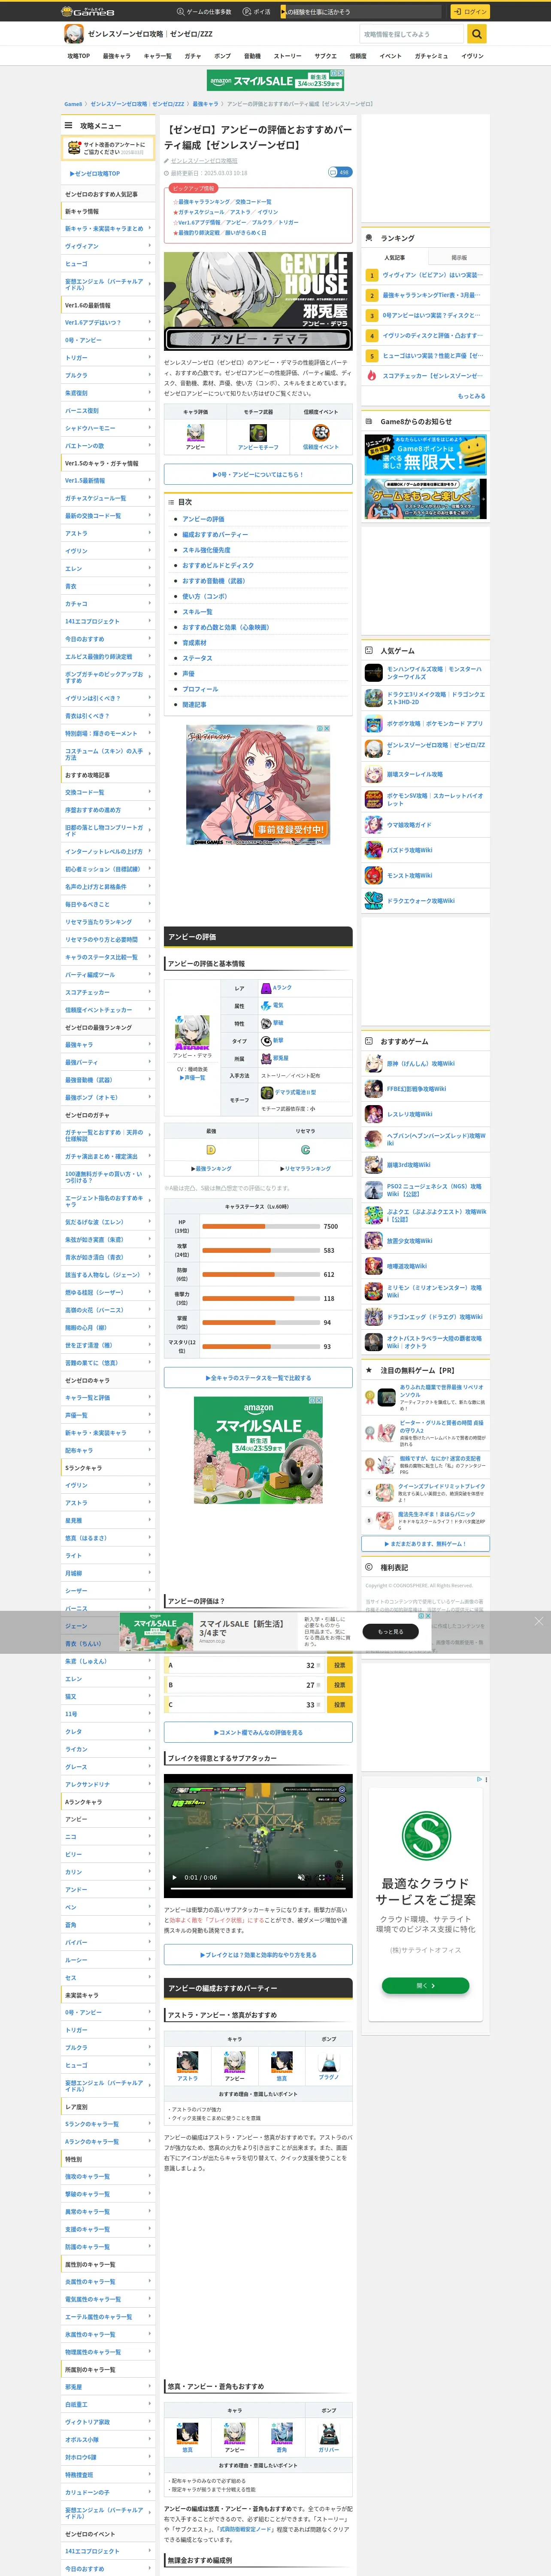The width and height of the screenshot is (551, 2576).
Task: Unmute the video with speaker icon
Action: [300, 1877]
